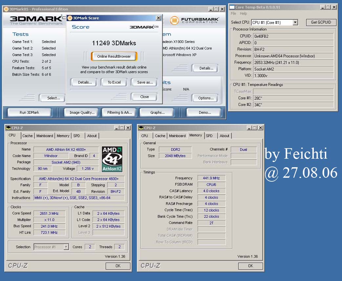Maximize the 3DMark05 main window

click(216, 9)
